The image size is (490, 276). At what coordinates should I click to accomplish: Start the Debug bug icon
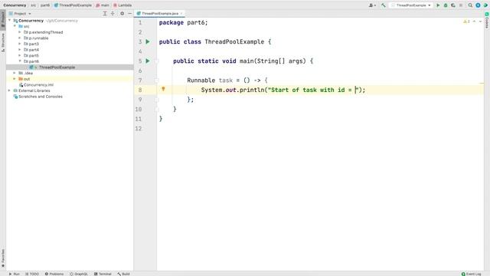click(x=446, y=5)
